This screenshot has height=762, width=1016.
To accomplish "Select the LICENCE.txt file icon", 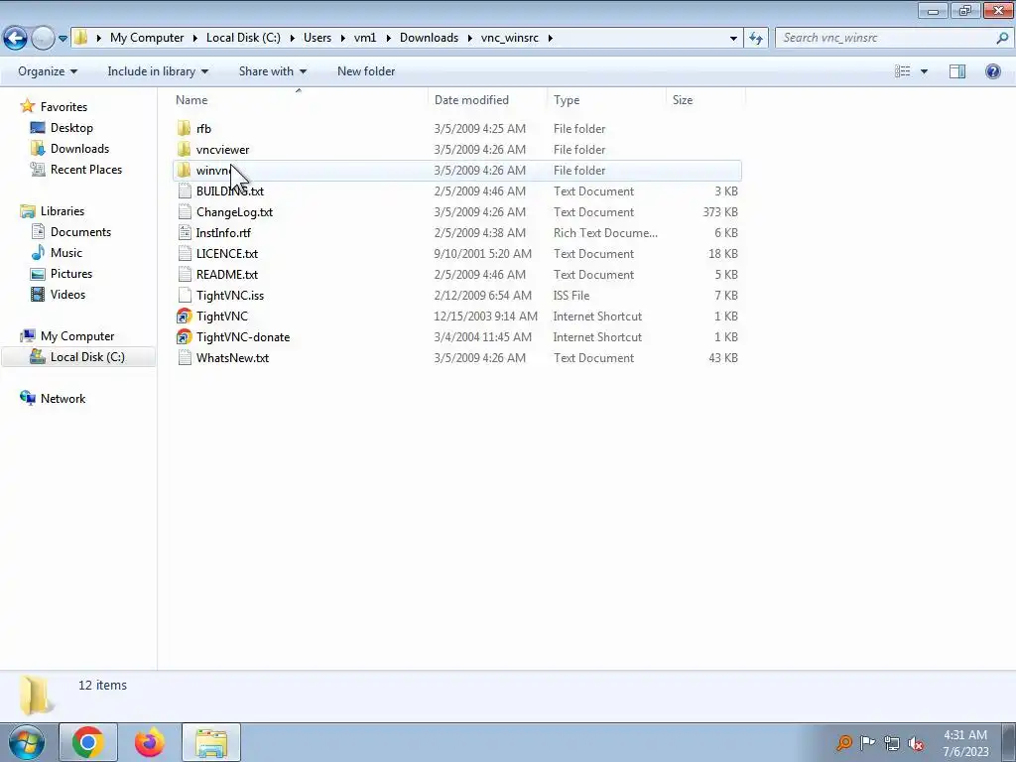I will click(x=185, y=253).
